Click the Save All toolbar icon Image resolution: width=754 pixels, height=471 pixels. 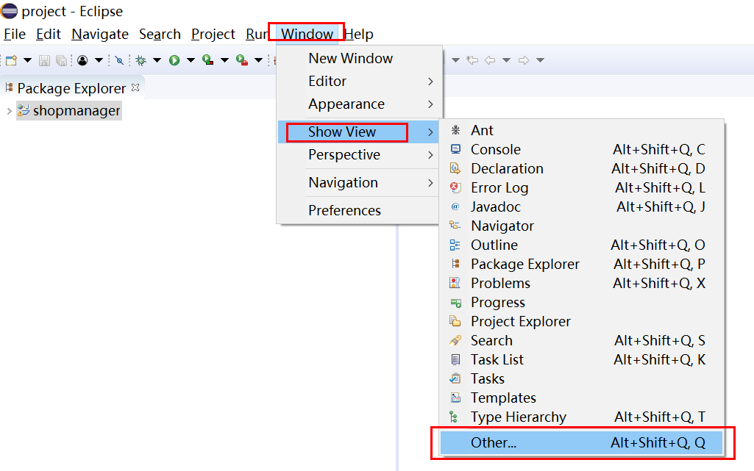pos(62,60)
